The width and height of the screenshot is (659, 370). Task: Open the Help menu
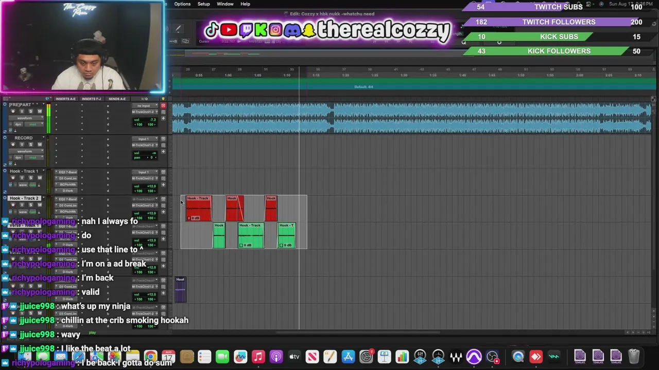pos(245,4)
